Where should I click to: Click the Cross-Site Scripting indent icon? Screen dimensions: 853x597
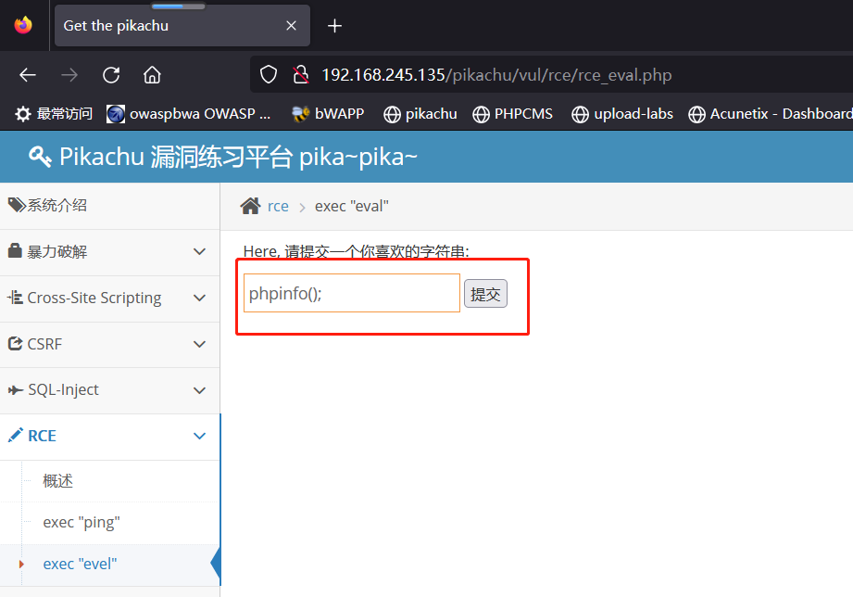[x=15, y=298]
